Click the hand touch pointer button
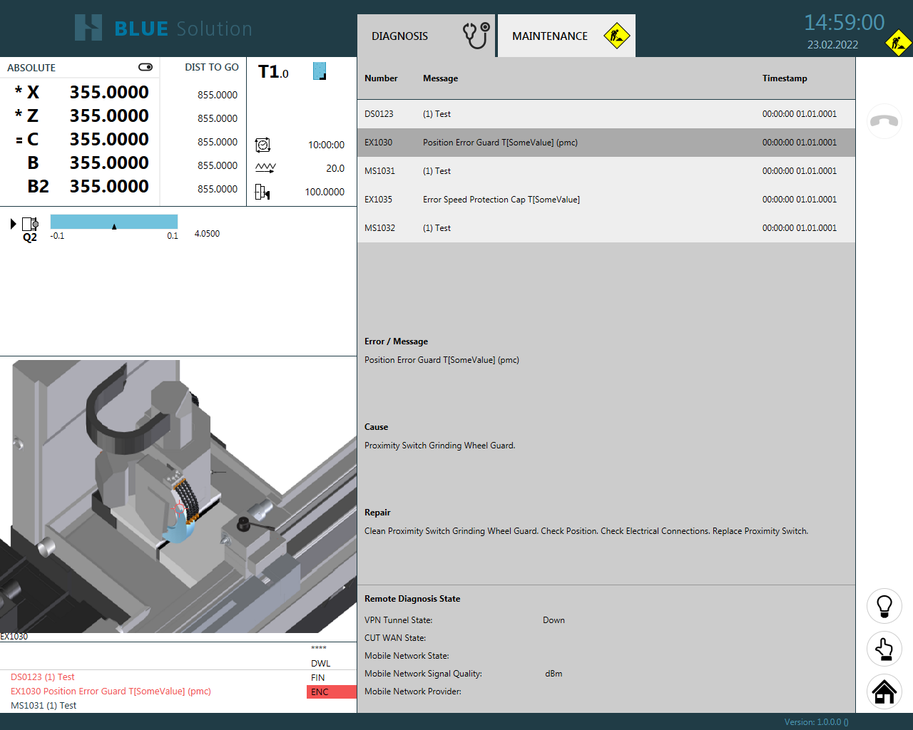 [884, 649]
